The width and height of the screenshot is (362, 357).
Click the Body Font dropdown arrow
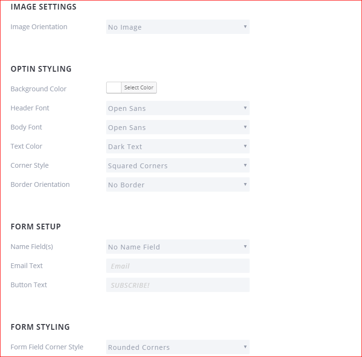[x=245, y=127]
